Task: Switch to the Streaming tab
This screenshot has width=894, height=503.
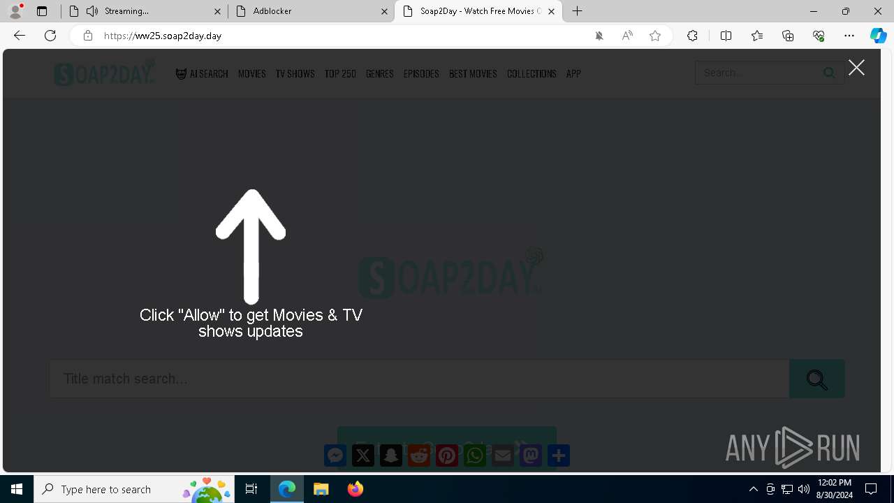Action: [x=144, y=11]
